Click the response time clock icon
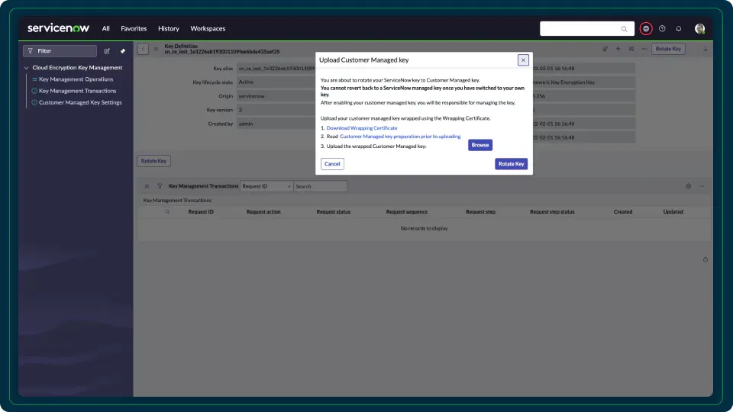This screenshot has width=733, height=412. (706, 259)
